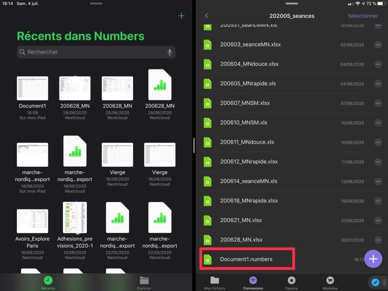Open the blue compass icon

click(x=374, y=282)
